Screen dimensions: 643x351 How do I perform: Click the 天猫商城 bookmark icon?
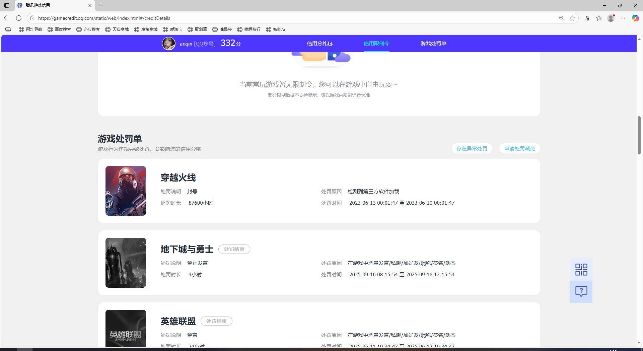108,29
